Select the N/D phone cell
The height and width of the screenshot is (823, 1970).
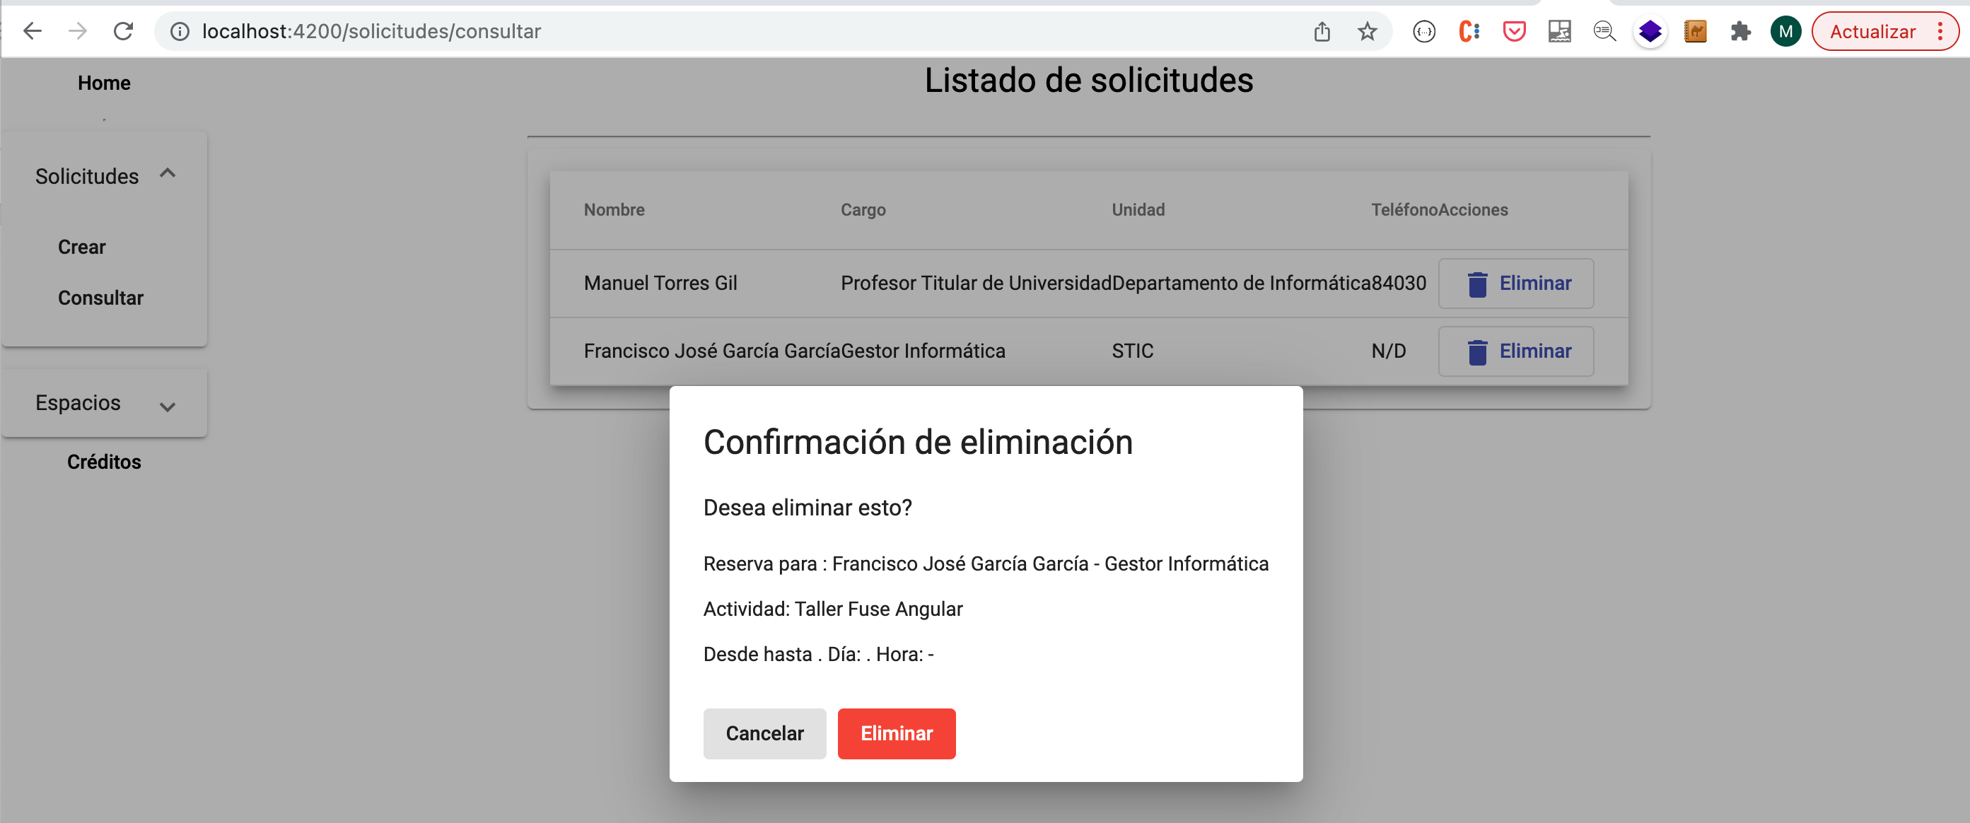click(1389, 352)
